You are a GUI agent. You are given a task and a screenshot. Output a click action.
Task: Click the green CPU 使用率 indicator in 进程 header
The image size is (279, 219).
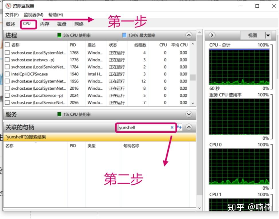(x=59, y=35)
